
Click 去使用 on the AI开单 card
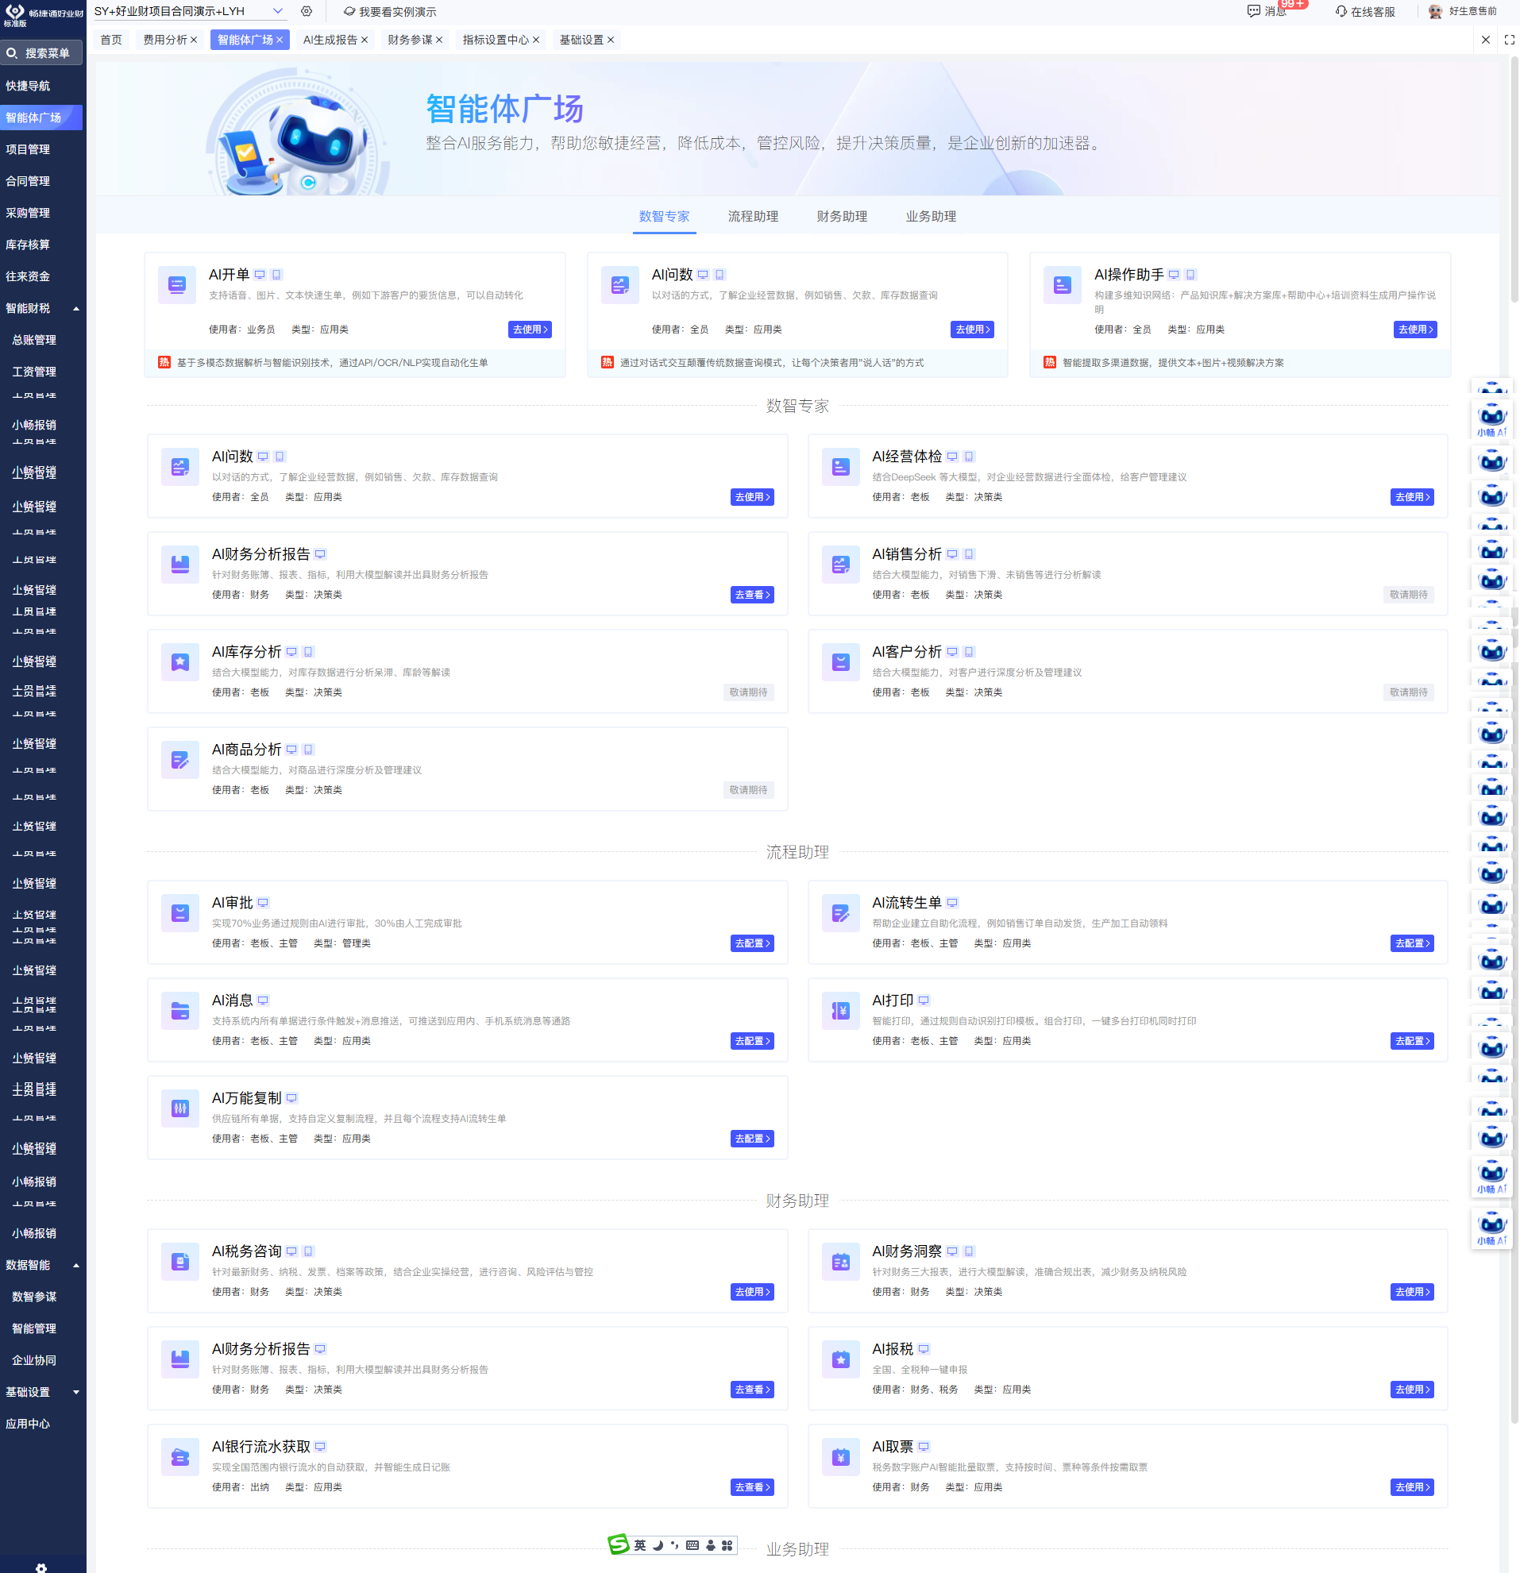(530, 330)
